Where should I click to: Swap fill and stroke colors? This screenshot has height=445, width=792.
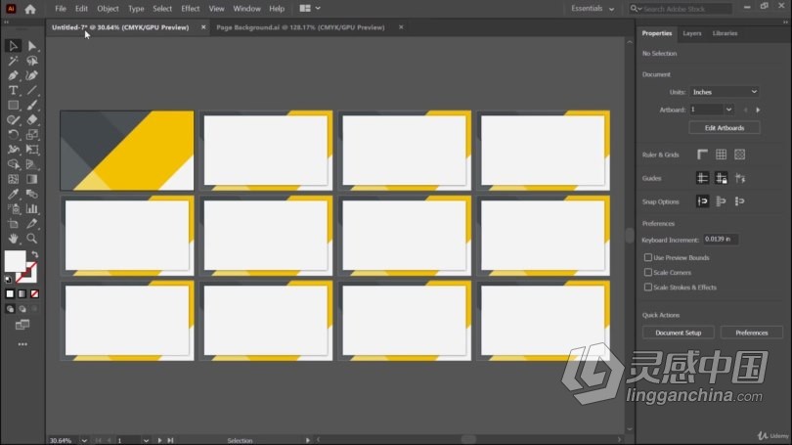pyautogui.click(x=35, y=254)
